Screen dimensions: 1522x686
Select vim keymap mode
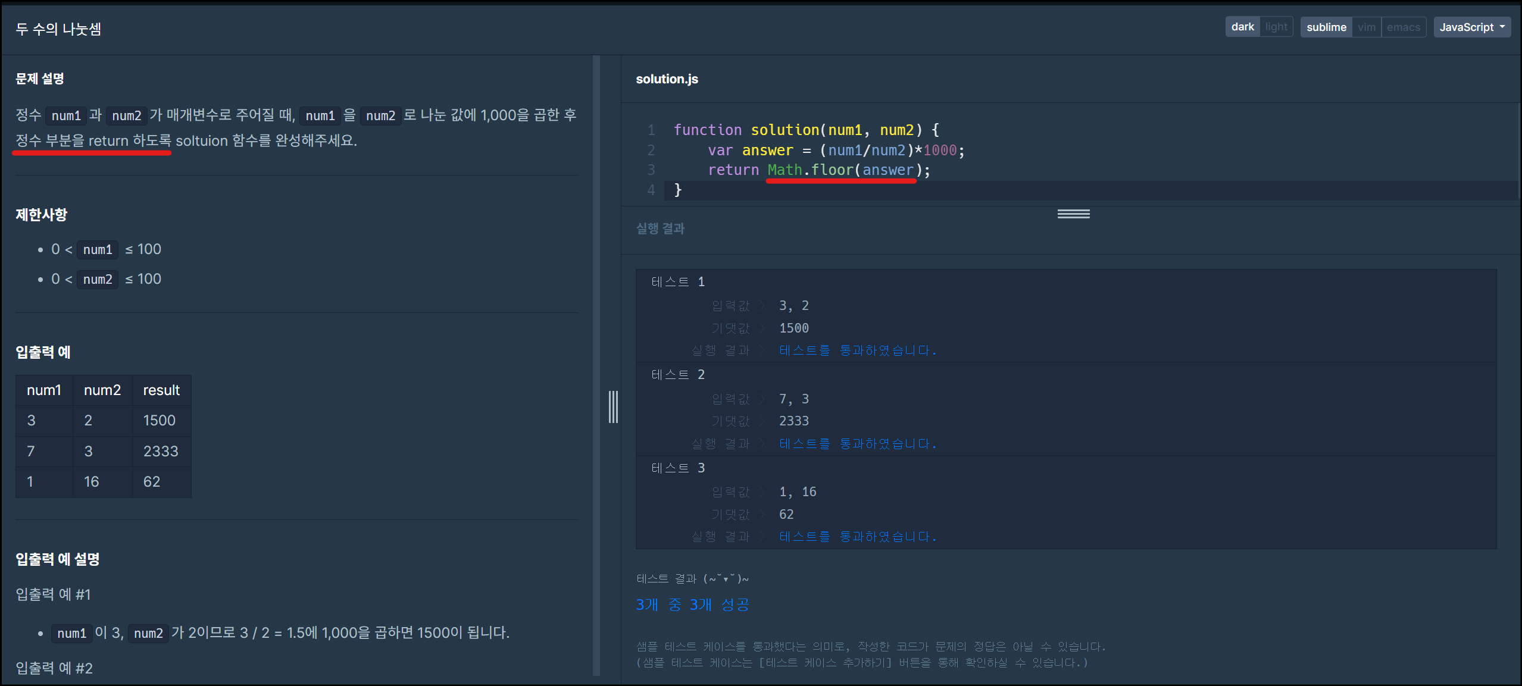(x=1366, y=27)
